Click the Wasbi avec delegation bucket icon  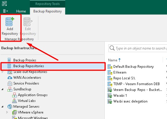[x=110, y=101]
